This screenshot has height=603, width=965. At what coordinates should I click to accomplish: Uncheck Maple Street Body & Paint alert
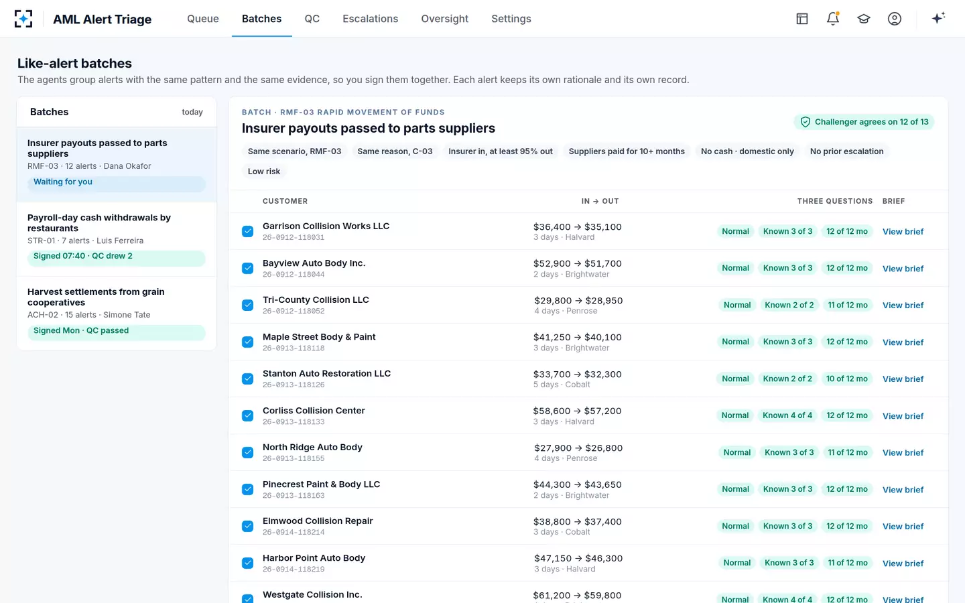point(248,342)
